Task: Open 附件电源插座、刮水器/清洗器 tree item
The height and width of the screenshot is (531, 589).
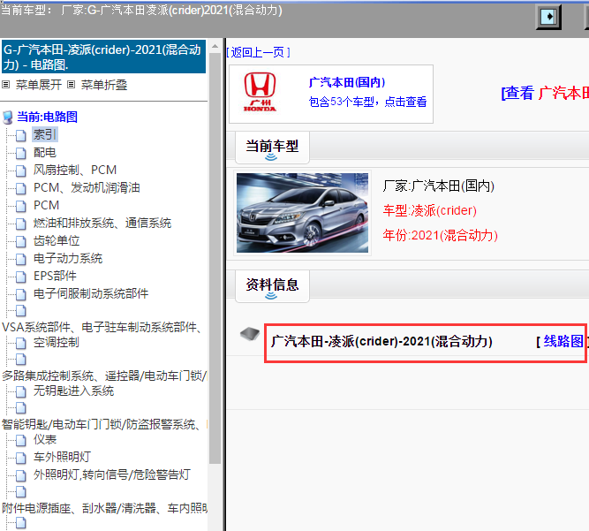Action: [104, 508]
